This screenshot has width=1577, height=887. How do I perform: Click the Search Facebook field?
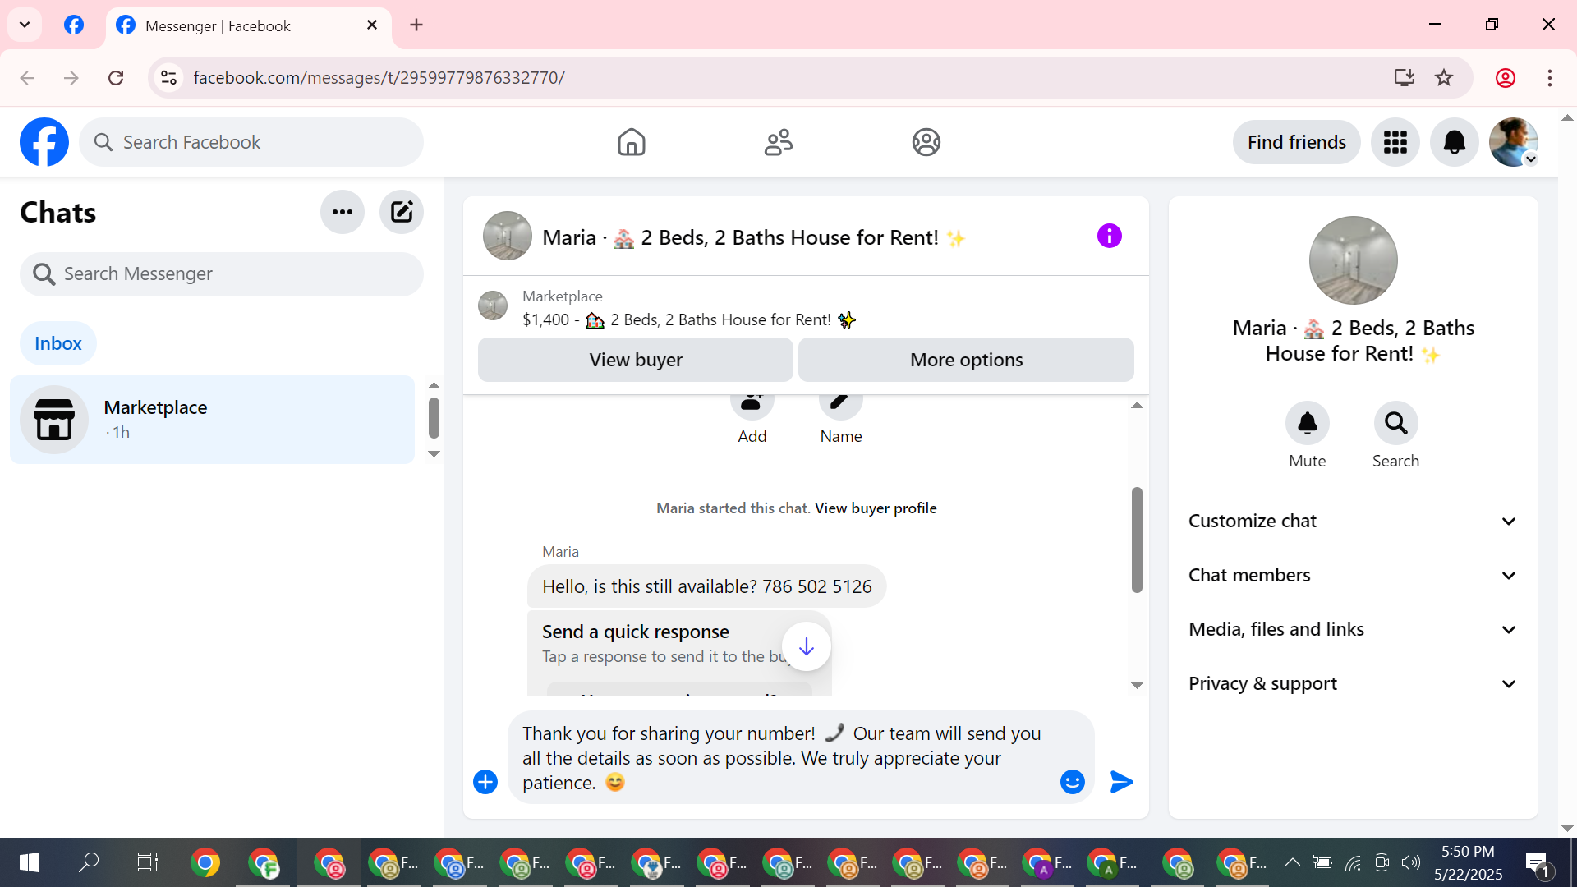(251, 142)
